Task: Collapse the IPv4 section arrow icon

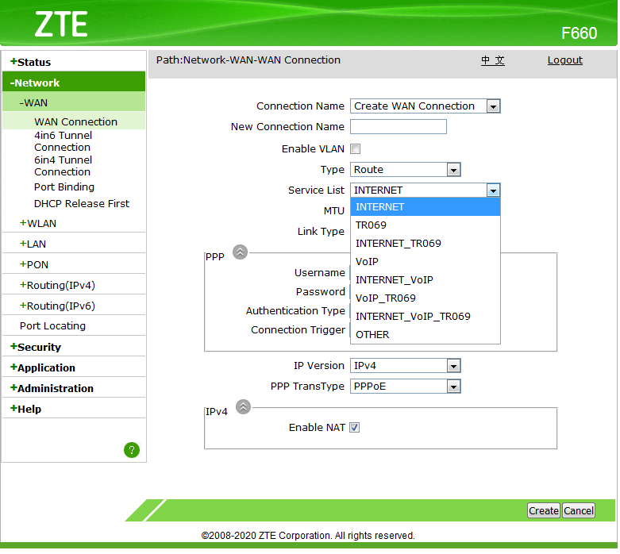Action: pos(243,406)
